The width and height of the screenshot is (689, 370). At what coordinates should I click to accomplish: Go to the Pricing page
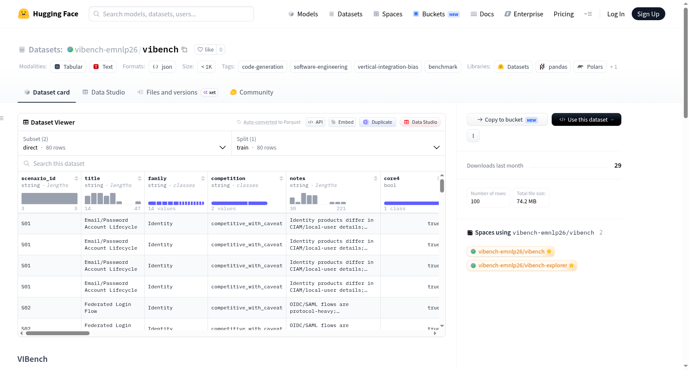[564, 14]
